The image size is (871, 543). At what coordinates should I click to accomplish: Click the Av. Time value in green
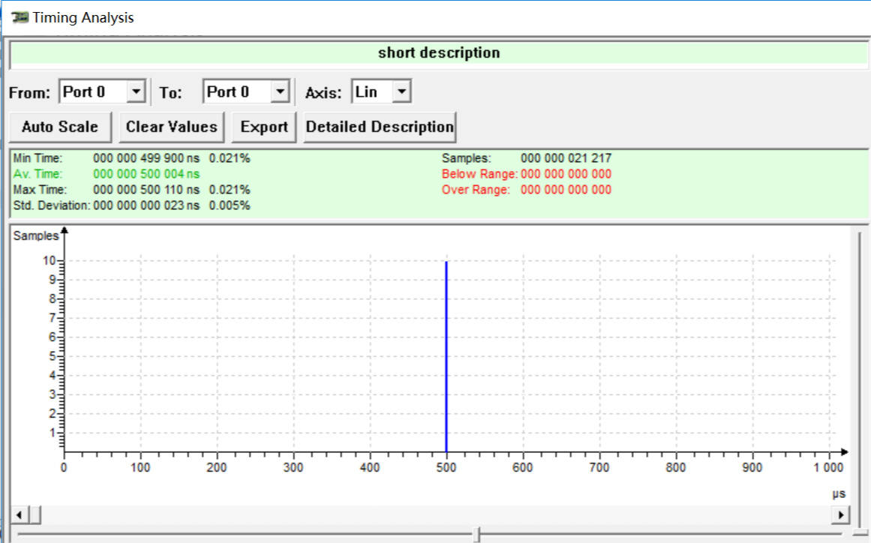click(x=146, y=174)
